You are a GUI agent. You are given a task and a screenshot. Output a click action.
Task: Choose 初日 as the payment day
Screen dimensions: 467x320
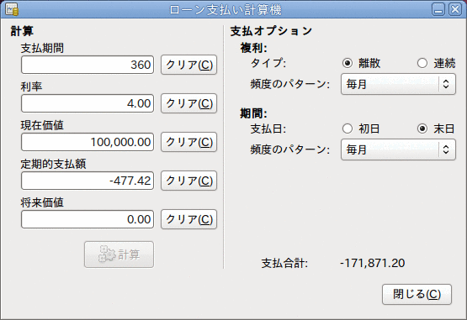(348, 129)
